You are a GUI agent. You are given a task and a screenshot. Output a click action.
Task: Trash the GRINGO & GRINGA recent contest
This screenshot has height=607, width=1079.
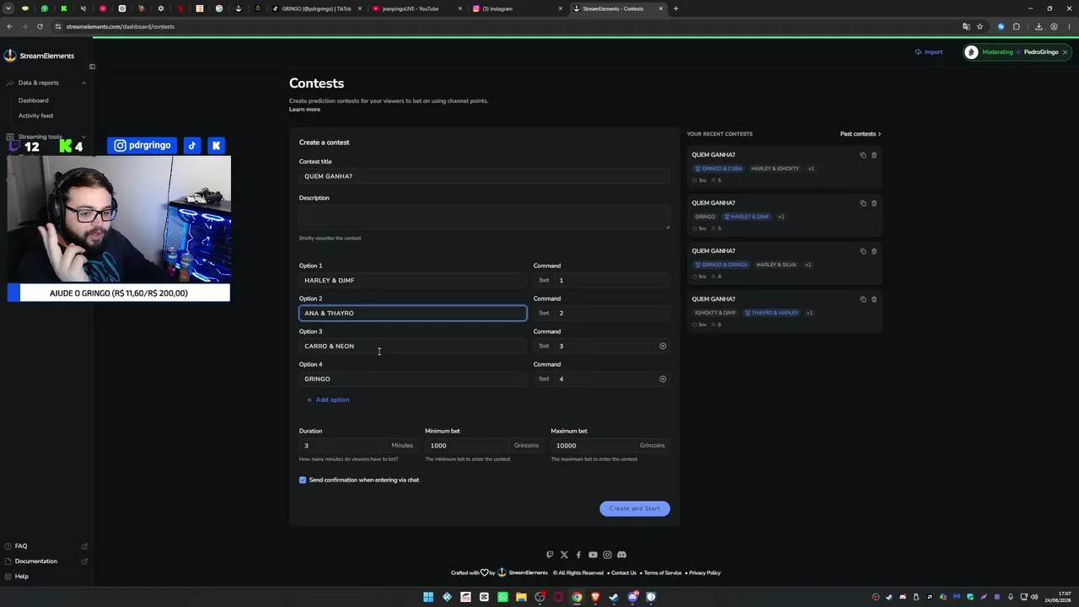874,251
